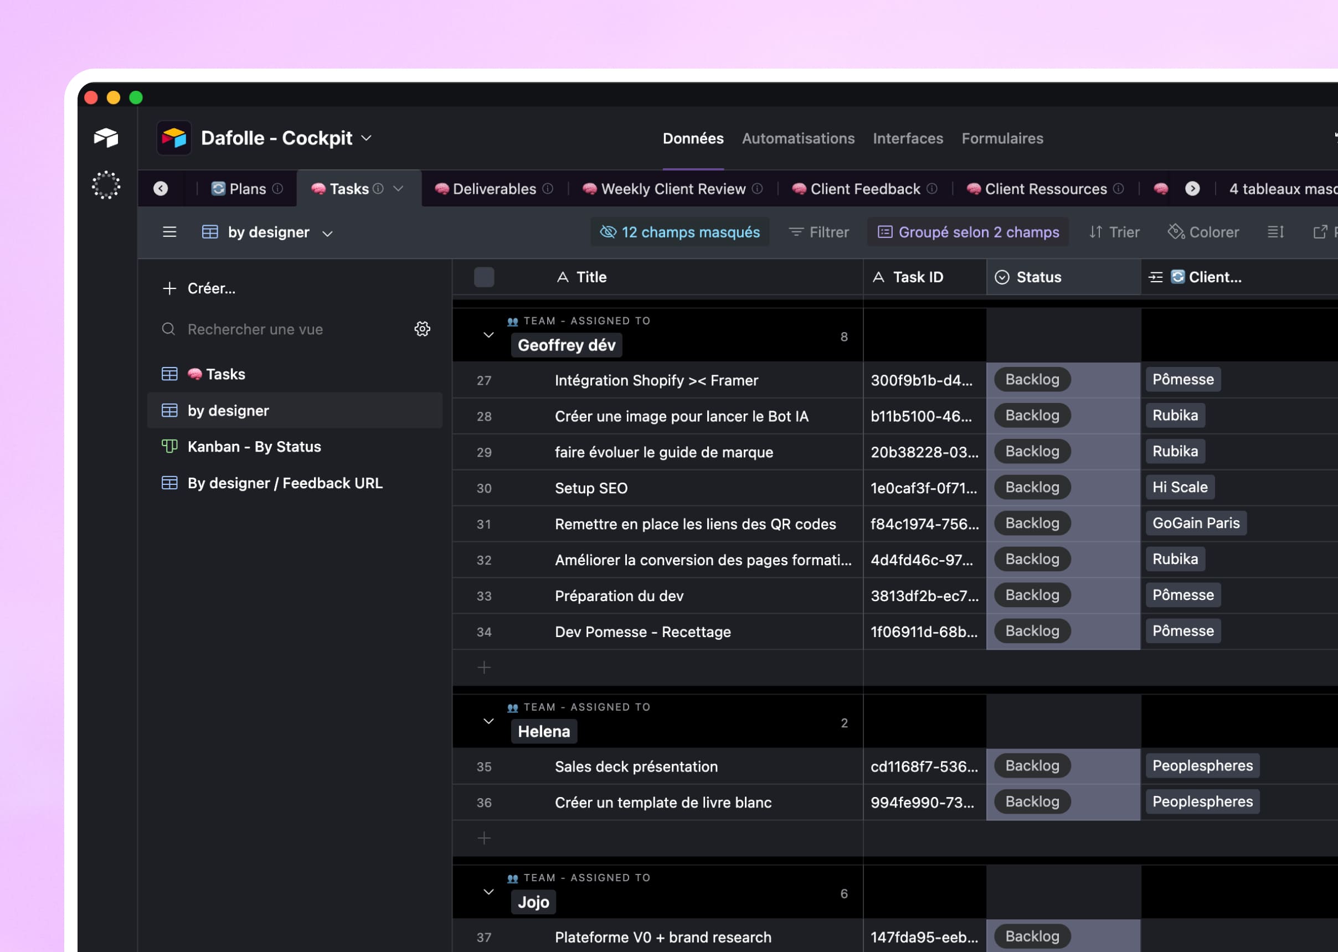Switch to the Automatisations tab
Viewport: 1338px width, 952px height.
[x=797, y=138]
